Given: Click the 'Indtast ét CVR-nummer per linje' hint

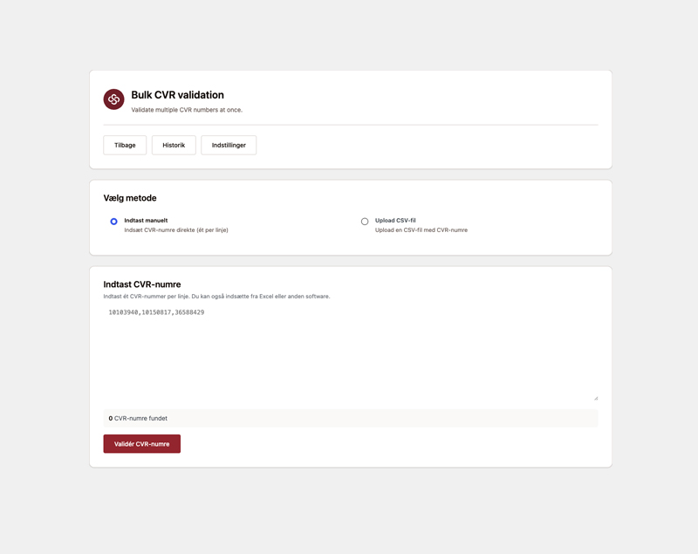Looking at the screenshot, I should point(216,297).
